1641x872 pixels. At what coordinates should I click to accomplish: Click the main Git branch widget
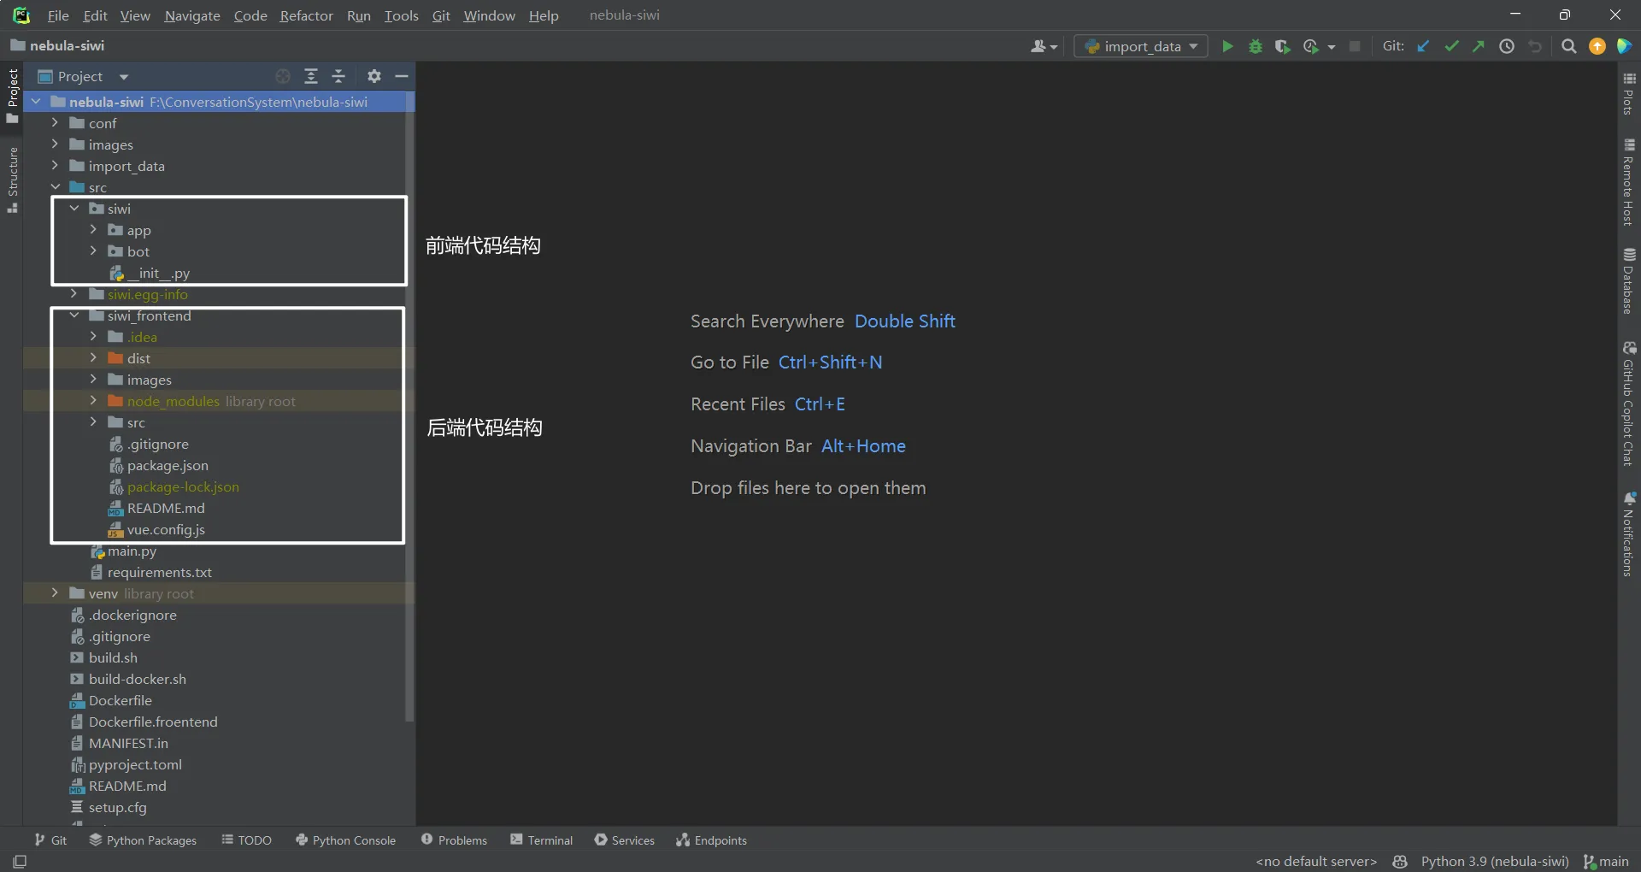coord(1606,861)
